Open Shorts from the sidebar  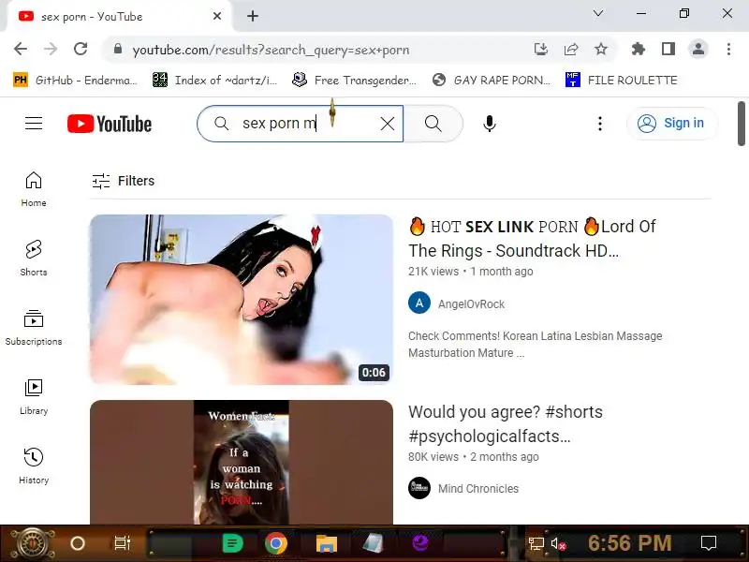[x=34, y=259]
